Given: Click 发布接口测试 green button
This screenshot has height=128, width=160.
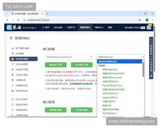Looking at the screenshot, I should (82, 110).
